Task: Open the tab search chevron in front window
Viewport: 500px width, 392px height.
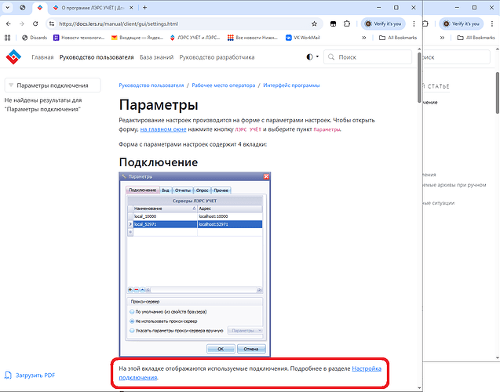Action: [x=7, y=7]
